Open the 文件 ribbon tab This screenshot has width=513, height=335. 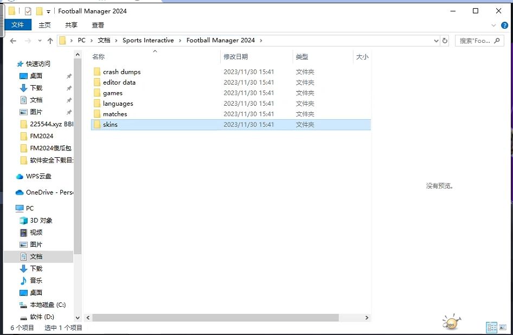click(18, 25)
